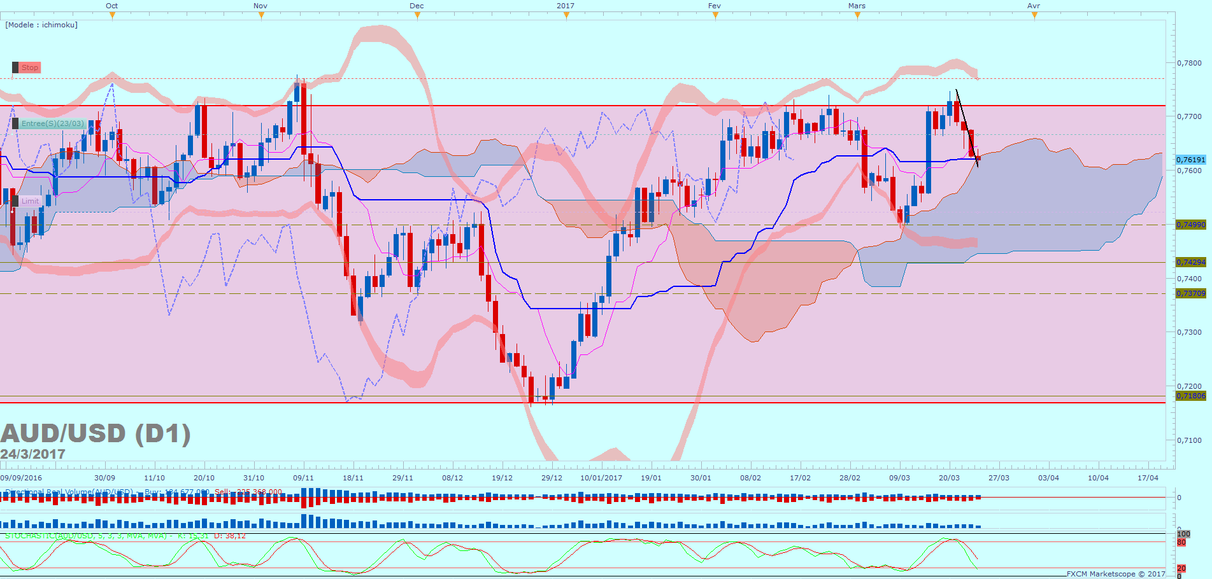Click the Directional Real Volume indicator label
This screenshot has width=1212, height=579.
pyautogui.click(x=69, y=492)
